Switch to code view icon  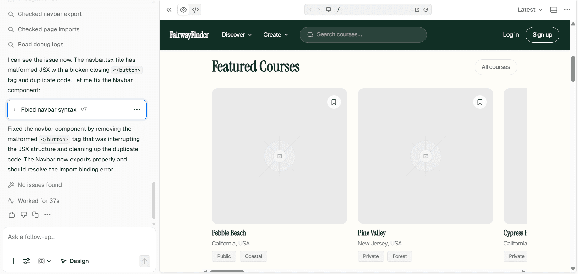click(x=195, y=10)
